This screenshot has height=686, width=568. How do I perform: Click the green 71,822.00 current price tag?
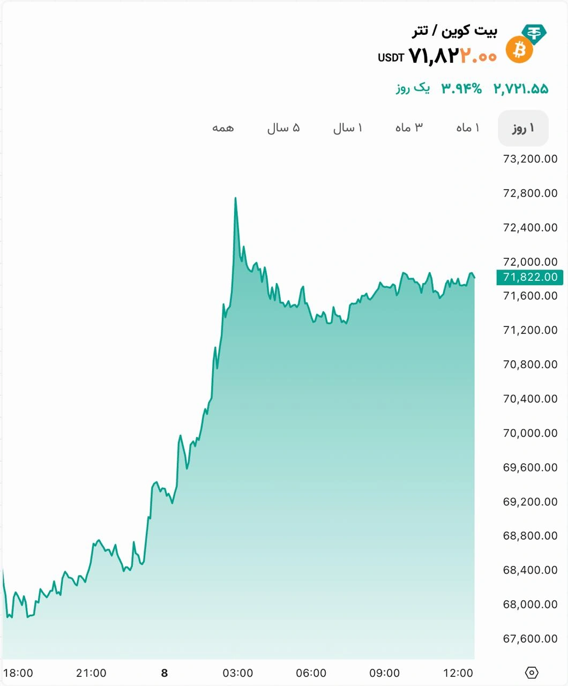click(x=529, y=277)
